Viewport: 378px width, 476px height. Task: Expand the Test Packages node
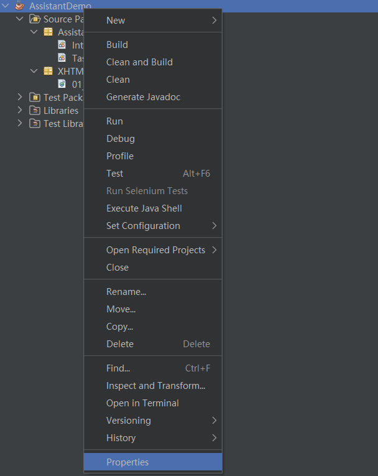coord(20,97)
